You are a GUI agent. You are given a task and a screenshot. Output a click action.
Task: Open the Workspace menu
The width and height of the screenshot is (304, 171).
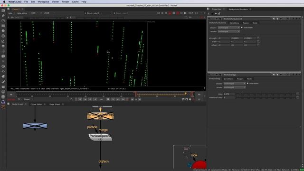[x=43, y=2]
